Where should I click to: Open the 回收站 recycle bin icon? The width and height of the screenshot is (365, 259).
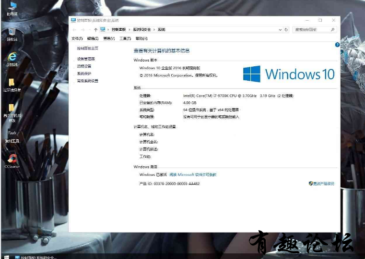[x=12, y=34]
